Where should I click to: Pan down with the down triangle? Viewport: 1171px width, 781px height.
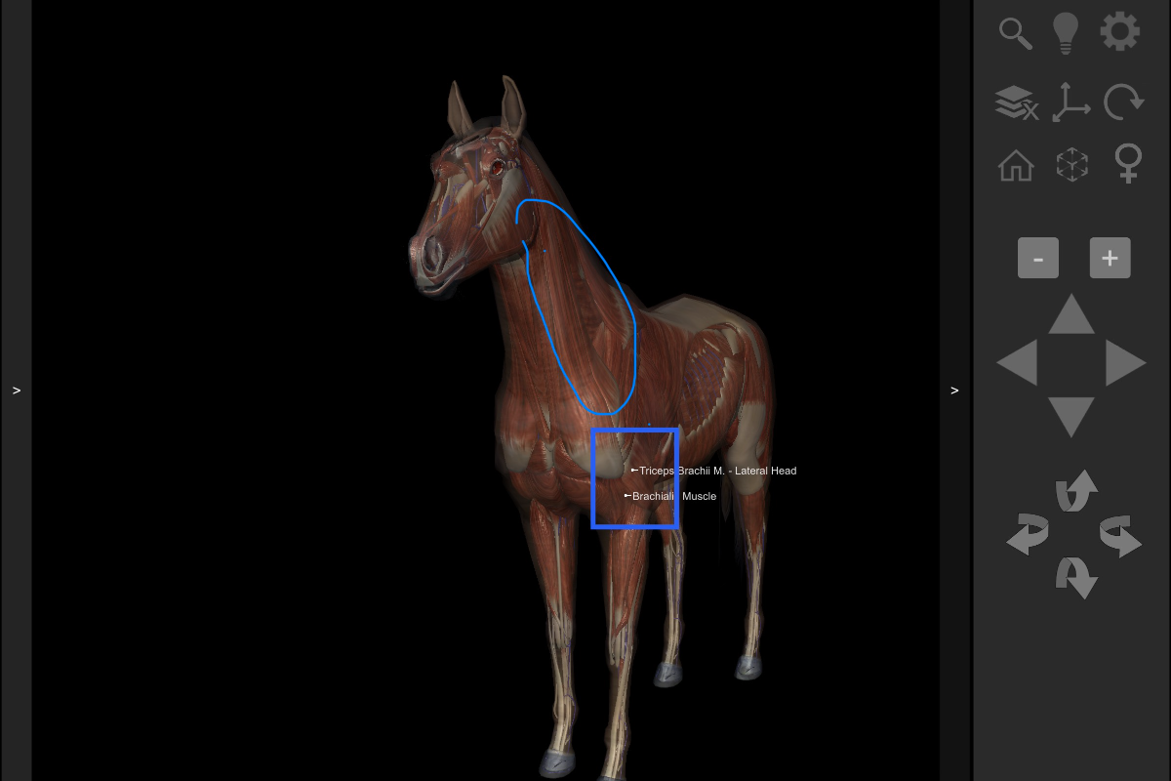pos(1071,417)
